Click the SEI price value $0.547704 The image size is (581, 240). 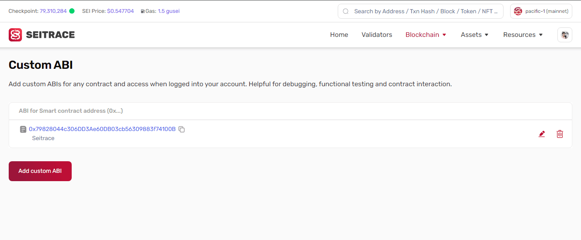click(120, 11)
